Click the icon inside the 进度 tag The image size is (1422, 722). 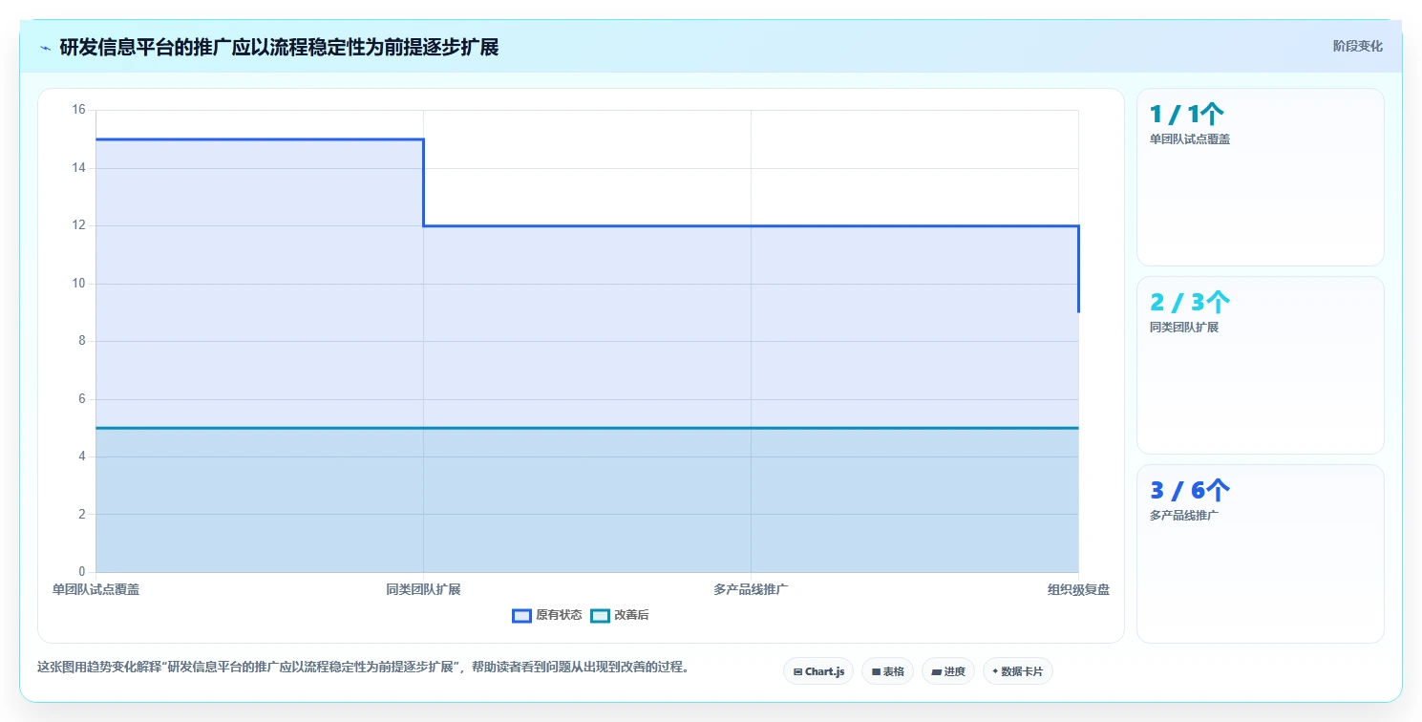(936, 672)
